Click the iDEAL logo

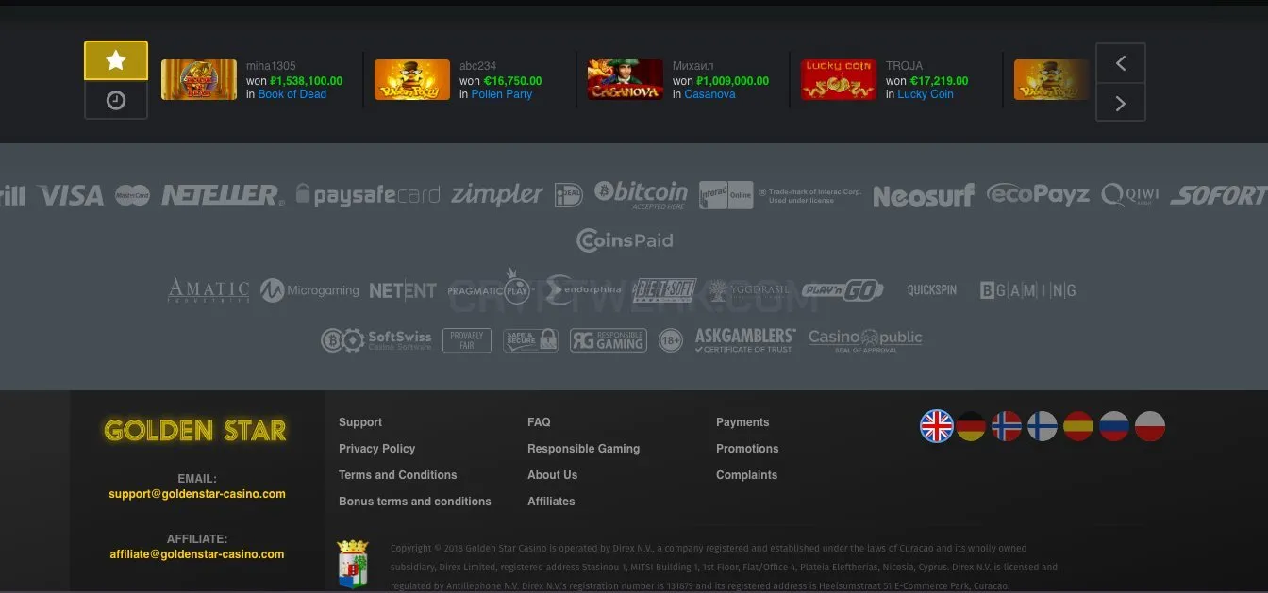[x=569, y=195]
